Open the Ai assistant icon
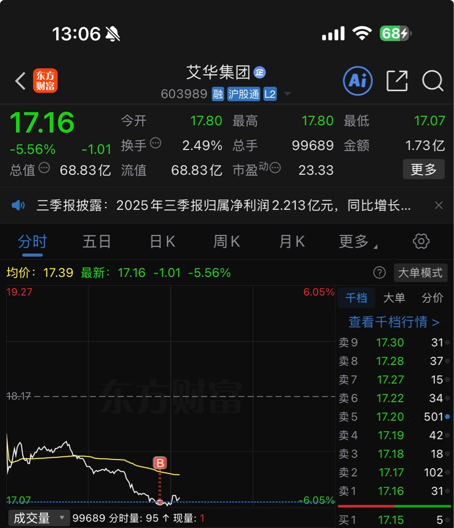The height and width of the screenshot is (528, 454). click(358, 81)
